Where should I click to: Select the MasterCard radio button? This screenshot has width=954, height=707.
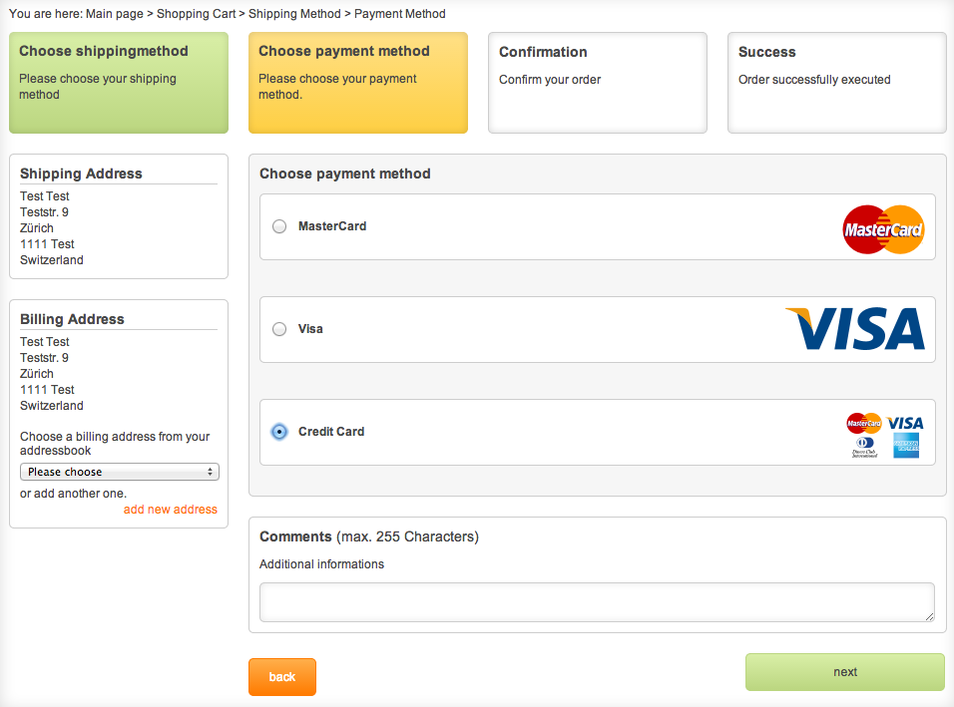click(279, 226)
